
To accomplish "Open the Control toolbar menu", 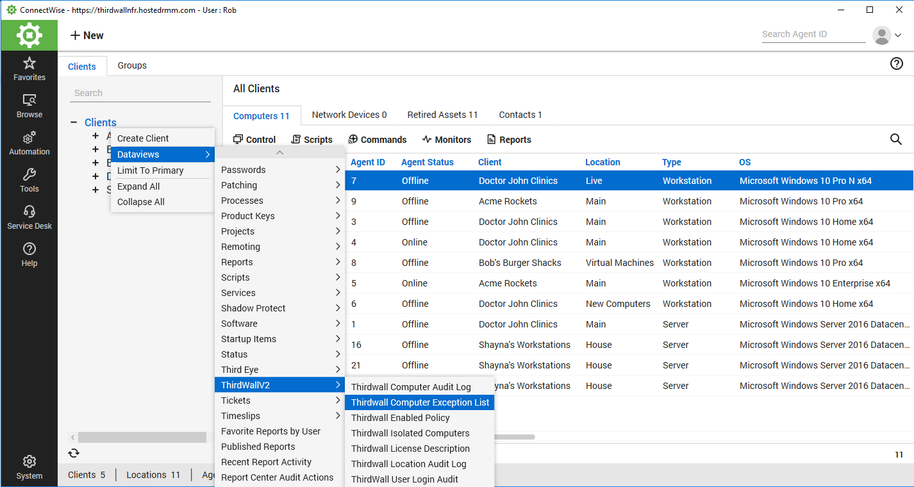I will 254,140.
